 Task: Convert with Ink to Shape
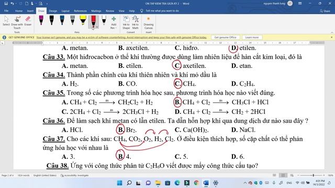point(126,23)
